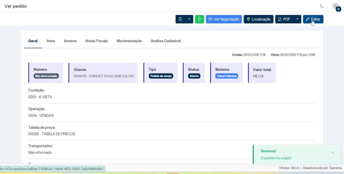Open the Análise Cadastral tab
344x174 pixels.
coord(166,41)
